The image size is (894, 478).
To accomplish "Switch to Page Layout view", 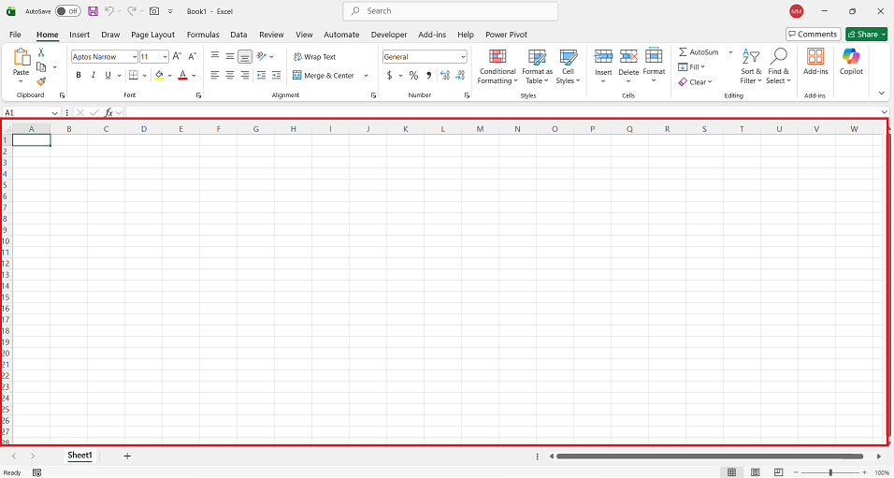I will [756, 472].
